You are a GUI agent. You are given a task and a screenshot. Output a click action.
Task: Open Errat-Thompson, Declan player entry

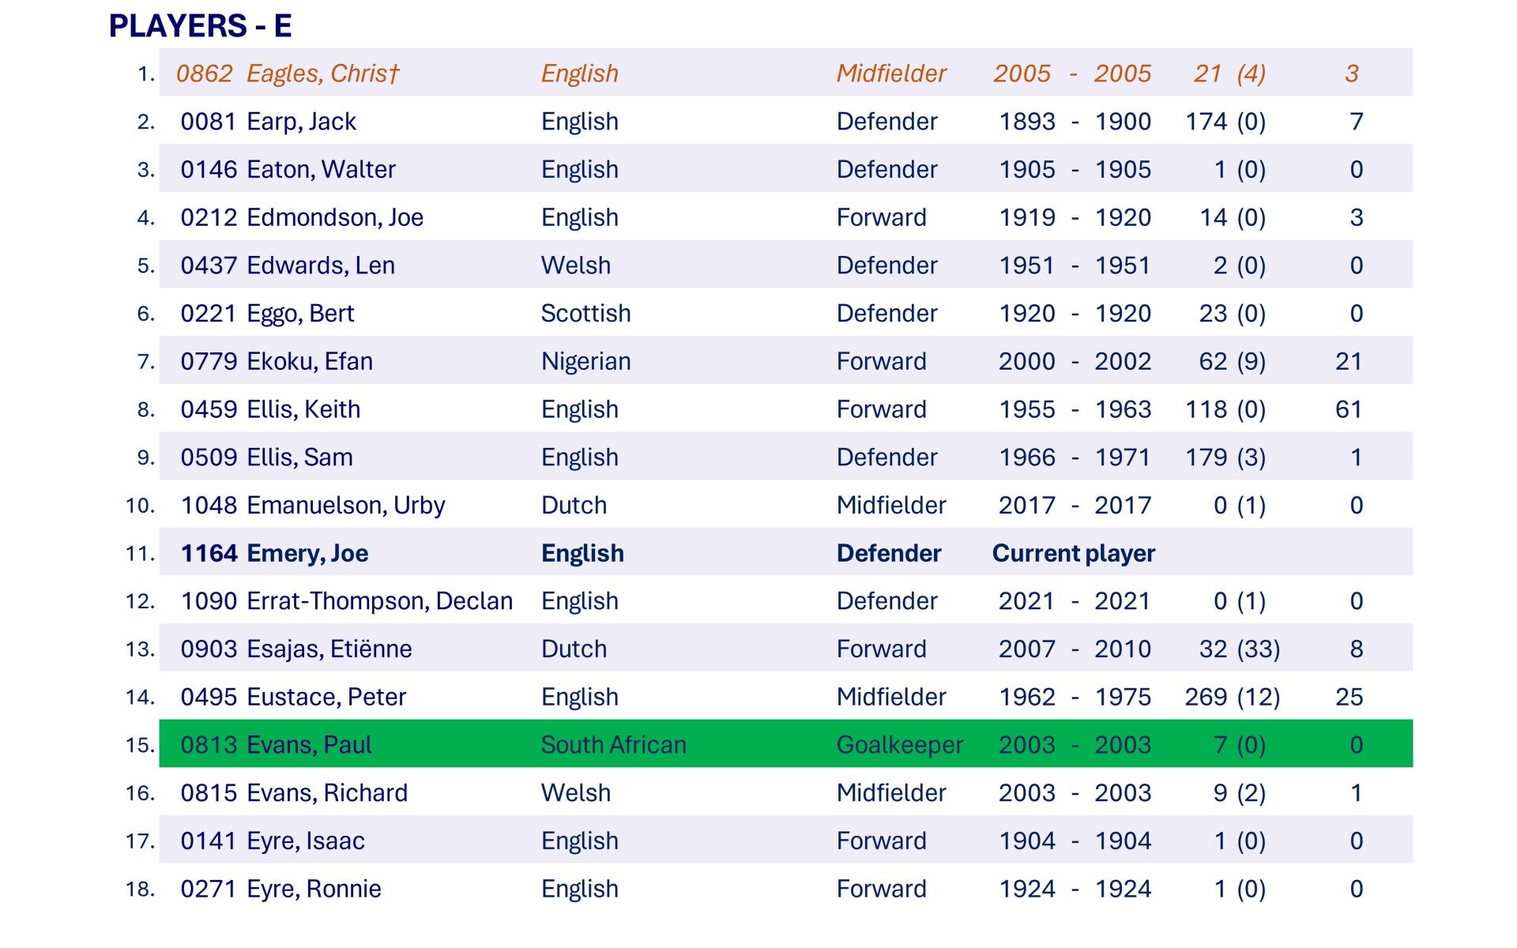pyautogui.click(x=379, y=601)
